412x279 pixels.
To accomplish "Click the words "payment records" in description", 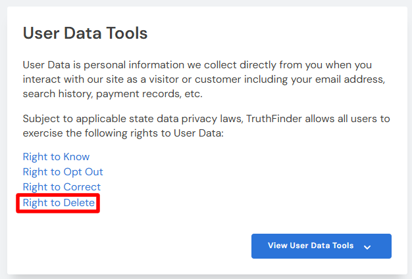I will [x=139, y=94].
